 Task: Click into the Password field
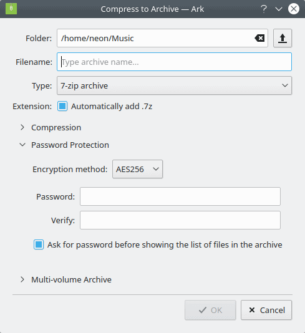tap(180, 196)
